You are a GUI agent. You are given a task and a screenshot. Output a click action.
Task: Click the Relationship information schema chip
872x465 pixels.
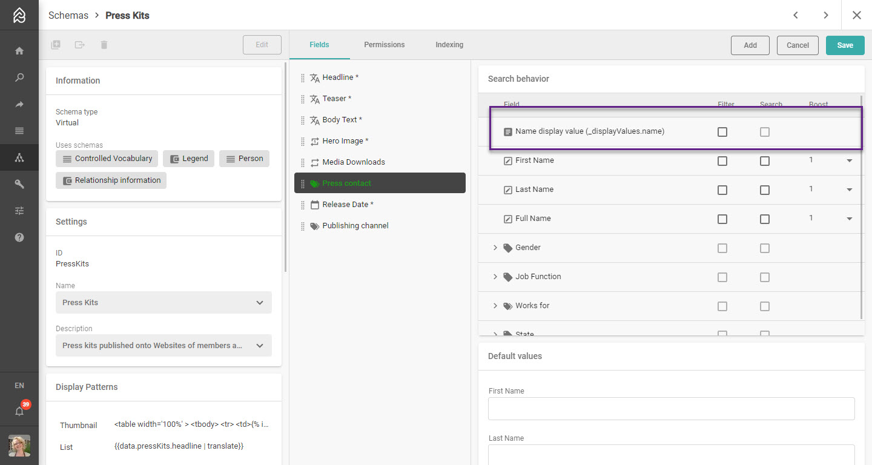(111, 180)
